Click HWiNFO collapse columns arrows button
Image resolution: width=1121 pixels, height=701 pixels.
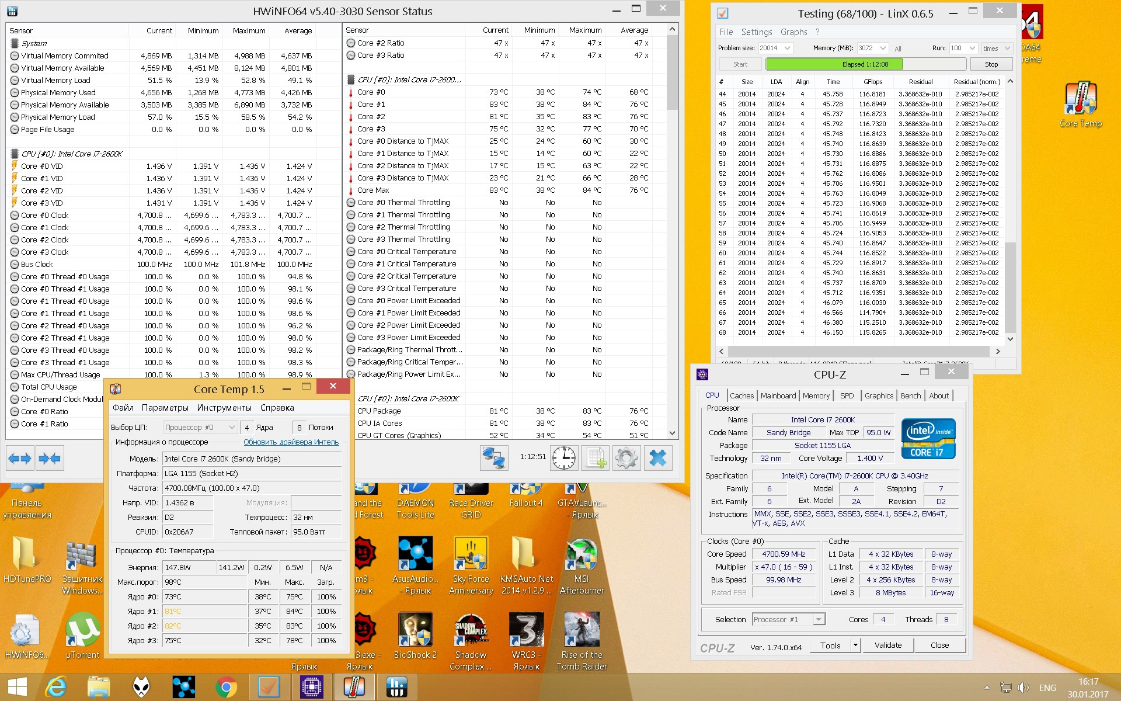(50, 459)
